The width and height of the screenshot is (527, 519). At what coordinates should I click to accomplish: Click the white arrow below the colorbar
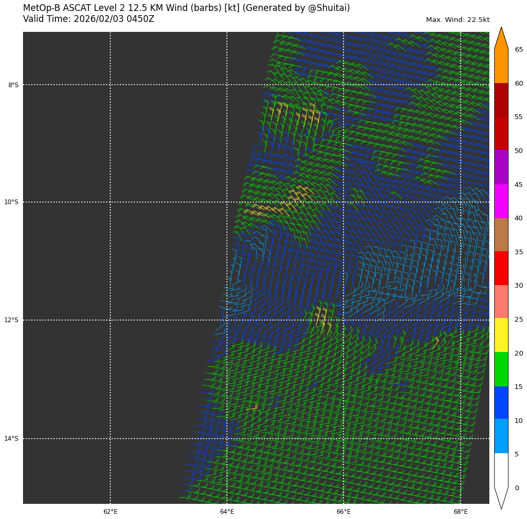[x=501, y=496]
